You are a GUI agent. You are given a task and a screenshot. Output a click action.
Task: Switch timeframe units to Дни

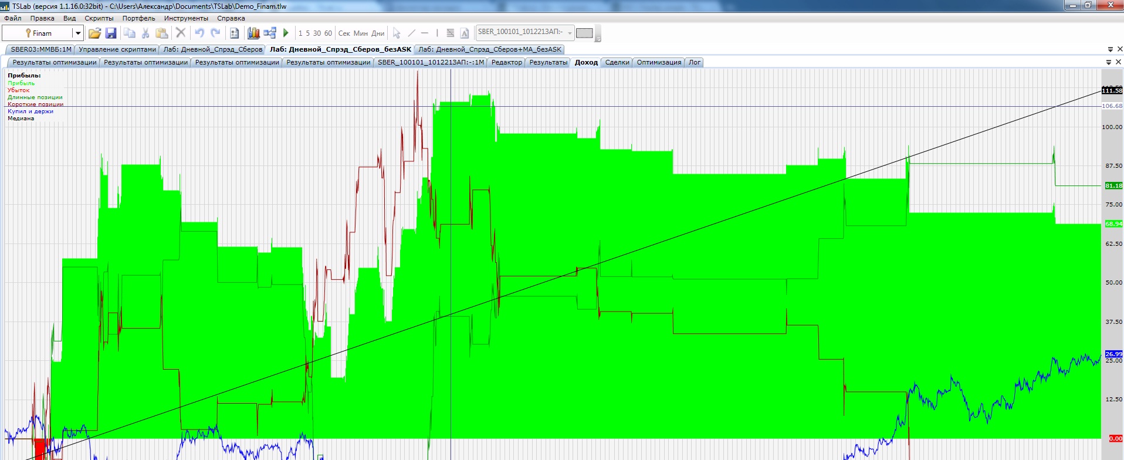pyautogui.click(x=378, y=33)
